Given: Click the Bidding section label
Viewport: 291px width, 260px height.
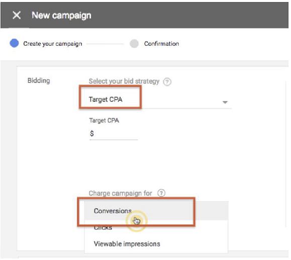Looking at the screenshot, I should point(39,80).
